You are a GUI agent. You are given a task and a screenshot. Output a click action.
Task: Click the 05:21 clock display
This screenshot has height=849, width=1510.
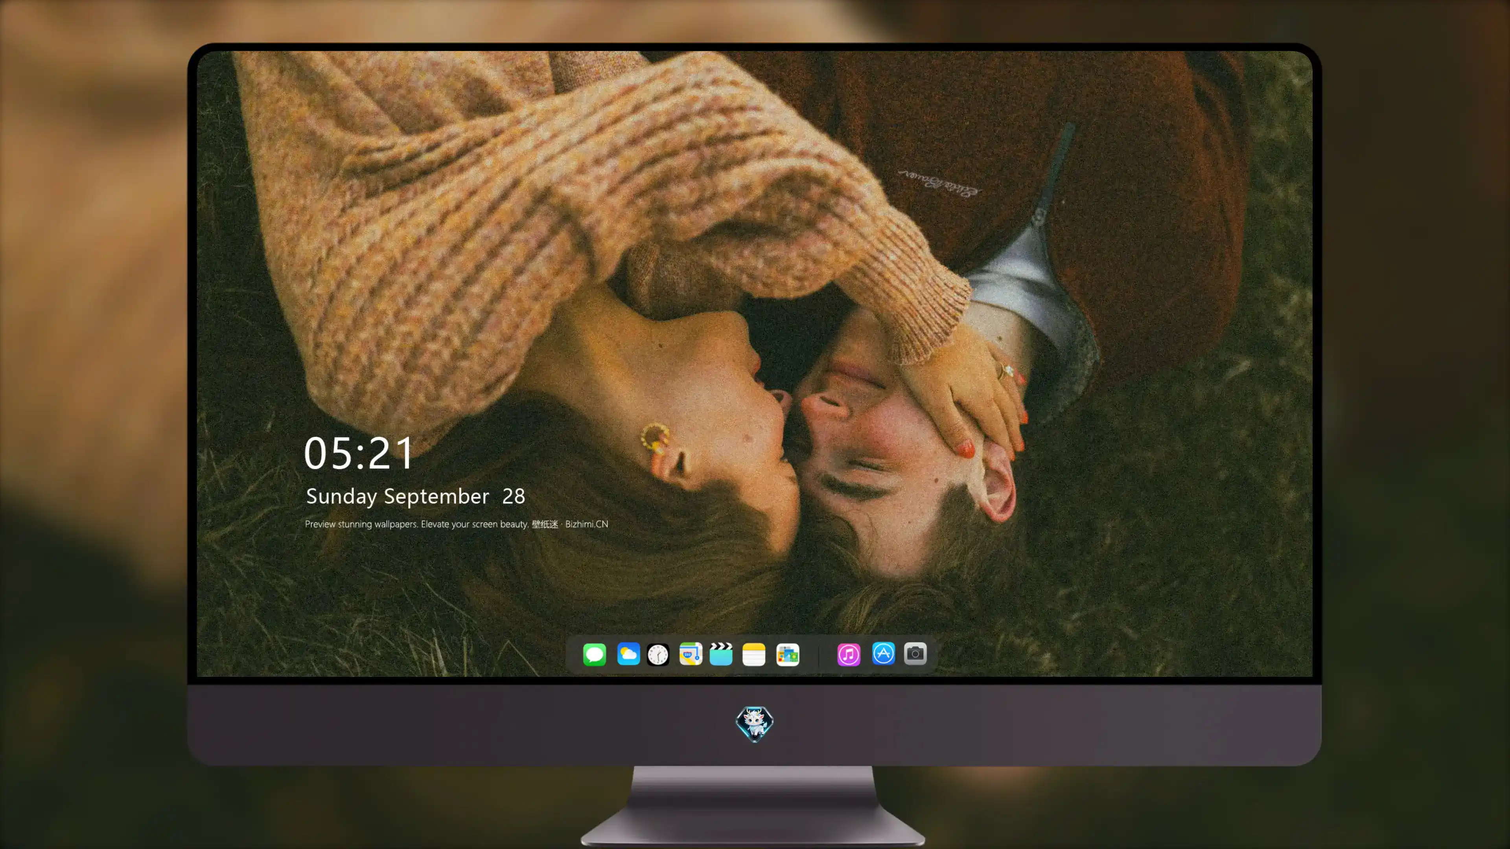coord(359,454)
